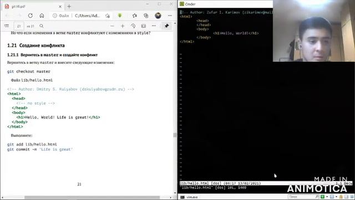Image resolution: width=355 pixels, height=200 pixels.
Task: Click the '<h1>Hello, World!</h1>' line in vim
Action: point(236,33)
